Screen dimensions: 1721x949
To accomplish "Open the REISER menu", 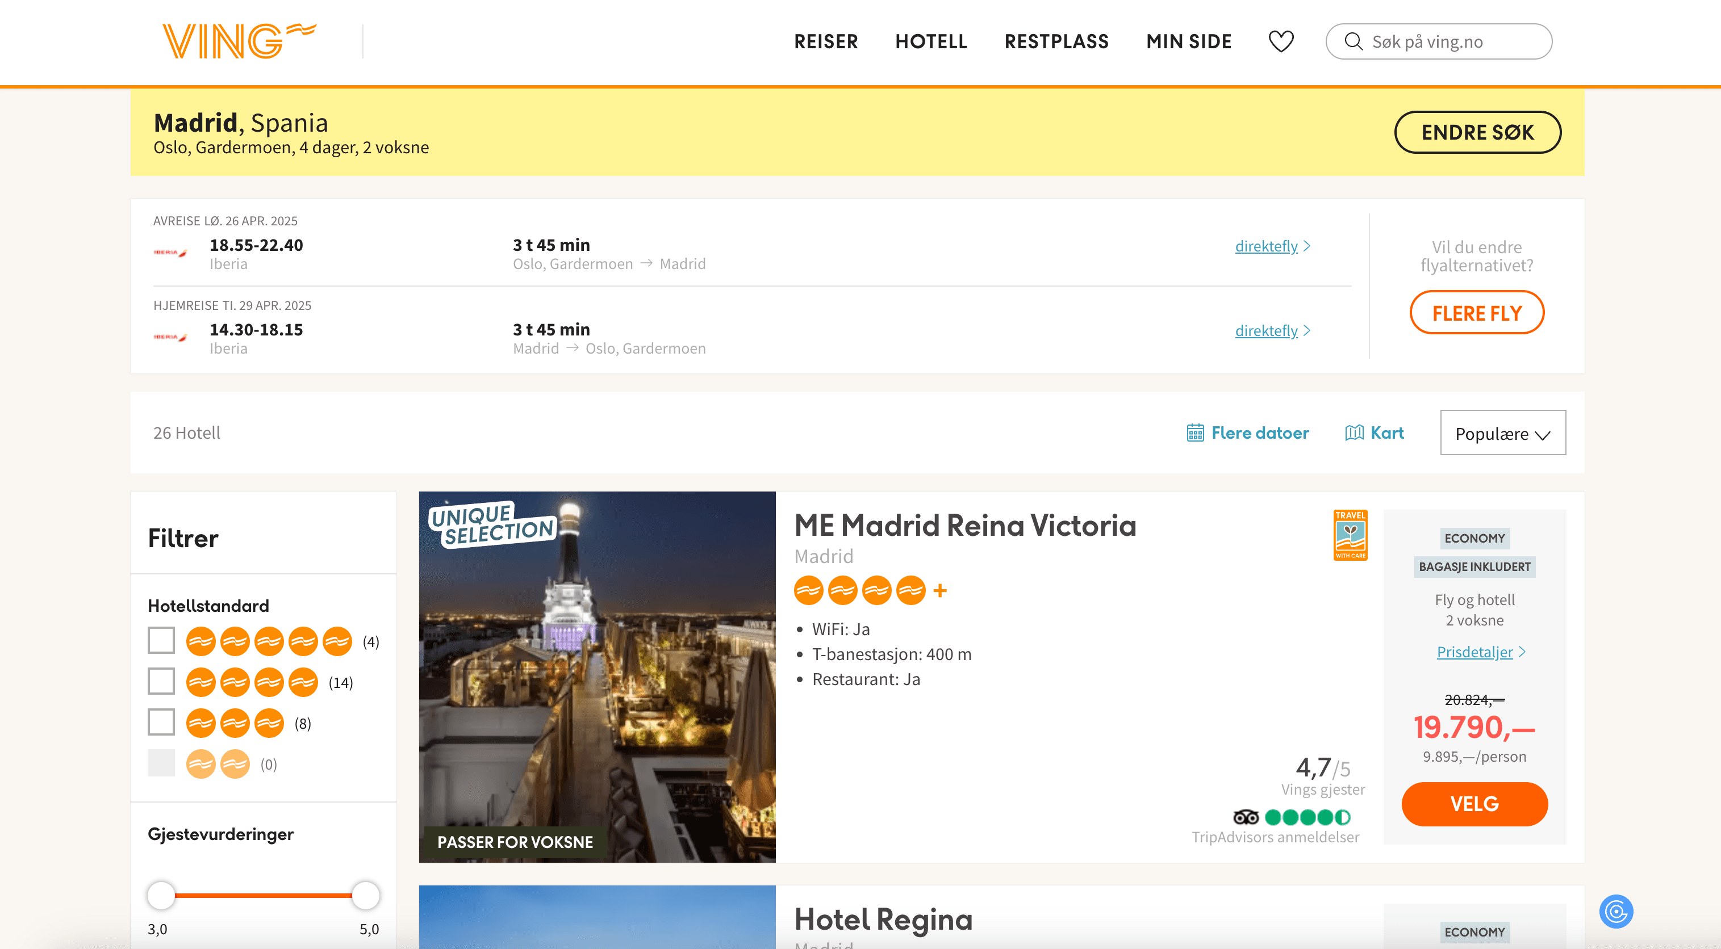I will [x=825, y=41].
